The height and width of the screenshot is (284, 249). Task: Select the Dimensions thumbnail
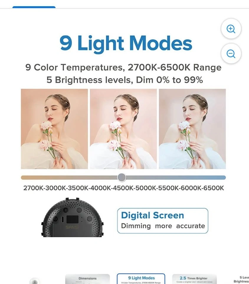click(x=87, y=279)
